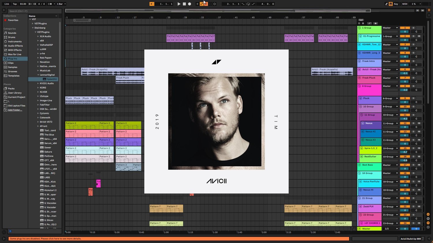Click the -2.1 volume on Avicii - Freak track
Viewport: 433px width, 243px height.
(x=405, y=74)
